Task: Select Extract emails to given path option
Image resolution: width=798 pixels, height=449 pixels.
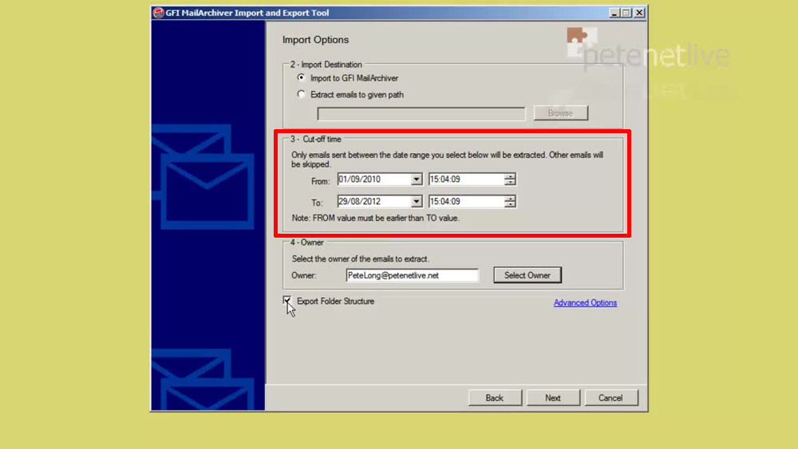Action: [x=302, y=94]
